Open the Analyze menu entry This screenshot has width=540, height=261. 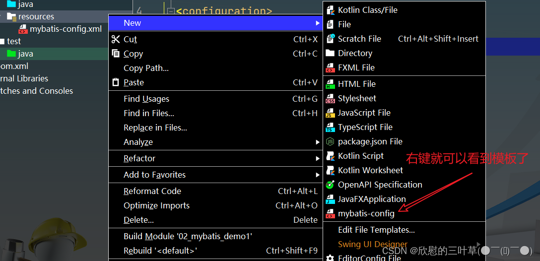(215, 142)
